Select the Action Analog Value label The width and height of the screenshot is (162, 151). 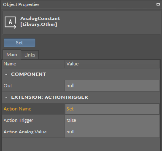(25, 132)
